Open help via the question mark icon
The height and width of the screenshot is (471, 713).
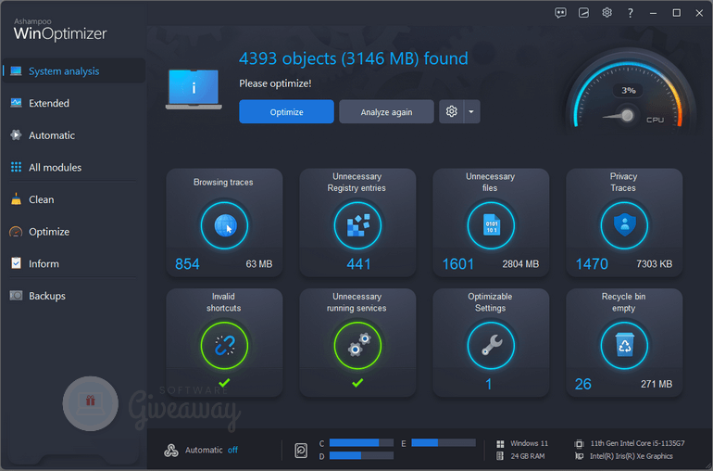631,13
